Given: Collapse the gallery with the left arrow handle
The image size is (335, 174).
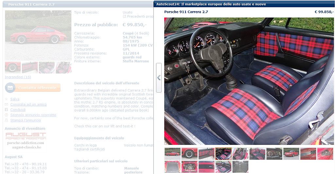Looking at the screenshot, I should tap(159, 78).
